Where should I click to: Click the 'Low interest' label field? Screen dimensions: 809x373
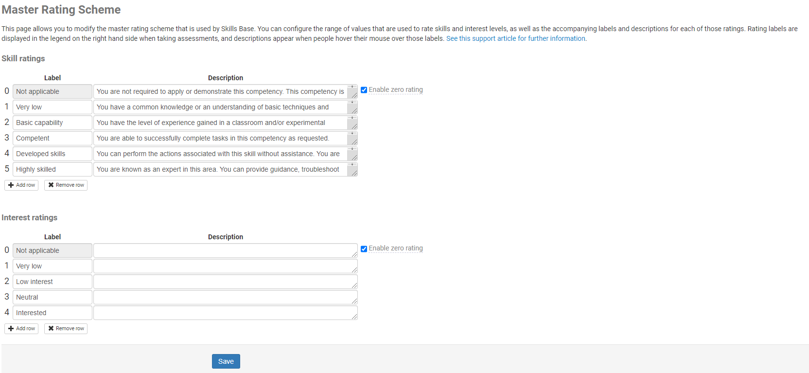[53, 282]
